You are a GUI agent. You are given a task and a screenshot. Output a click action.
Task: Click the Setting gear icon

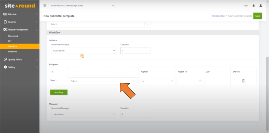click(x=5, y=67)
